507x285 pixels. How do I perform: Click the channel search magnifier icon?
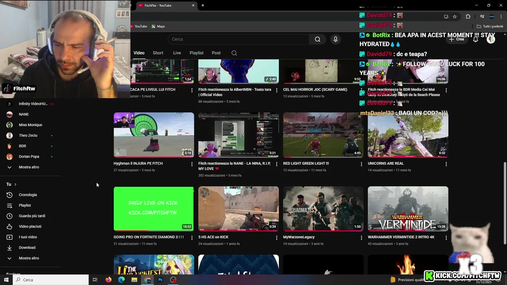(234, 53)
